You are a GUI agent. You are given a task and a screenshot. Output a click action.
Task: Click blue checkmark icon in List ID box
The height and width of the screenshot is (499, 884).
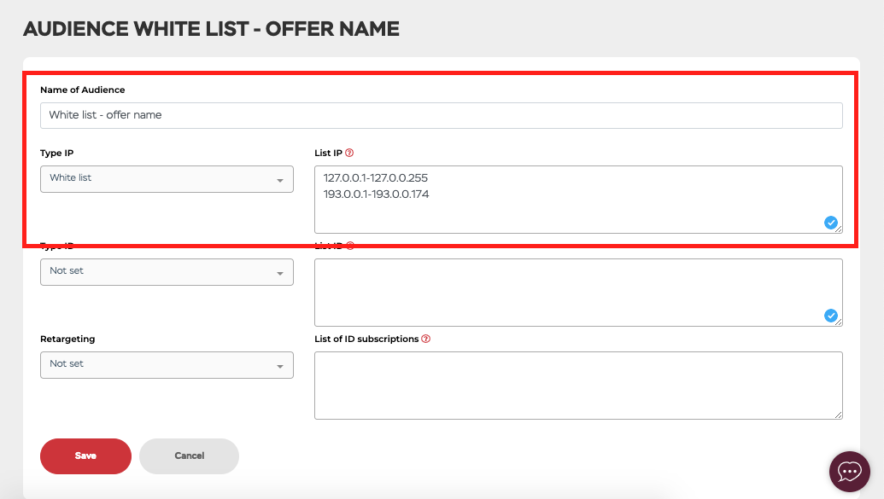click(x=830, y=316)
